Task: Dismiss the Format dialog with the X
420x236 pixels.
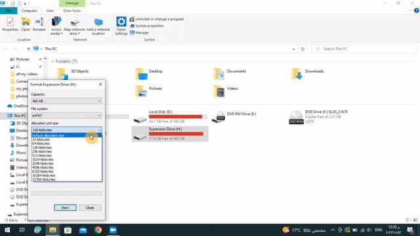Action: point(100,85)
